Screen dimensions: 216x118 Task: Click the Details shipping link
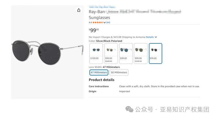(x=150, y=37)
